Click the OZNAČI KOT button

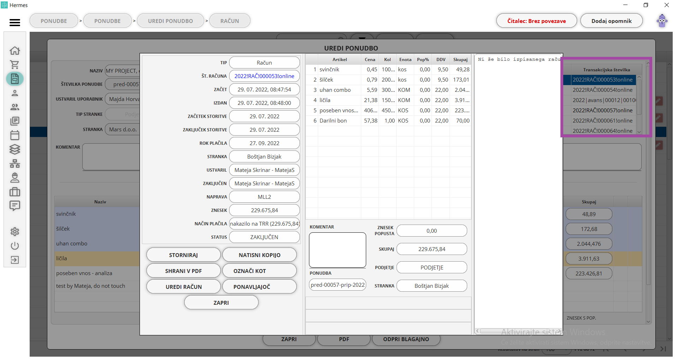[x=260, y=271]
